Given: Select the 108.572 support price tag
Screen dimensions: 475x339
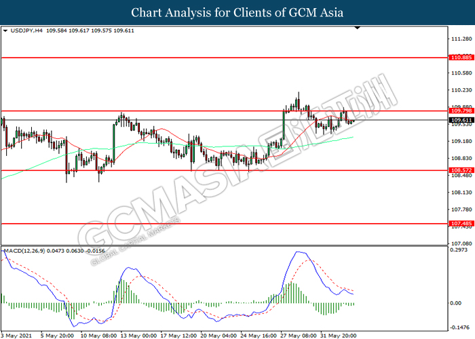Looking at the screenshot, I should pos(460,170).
